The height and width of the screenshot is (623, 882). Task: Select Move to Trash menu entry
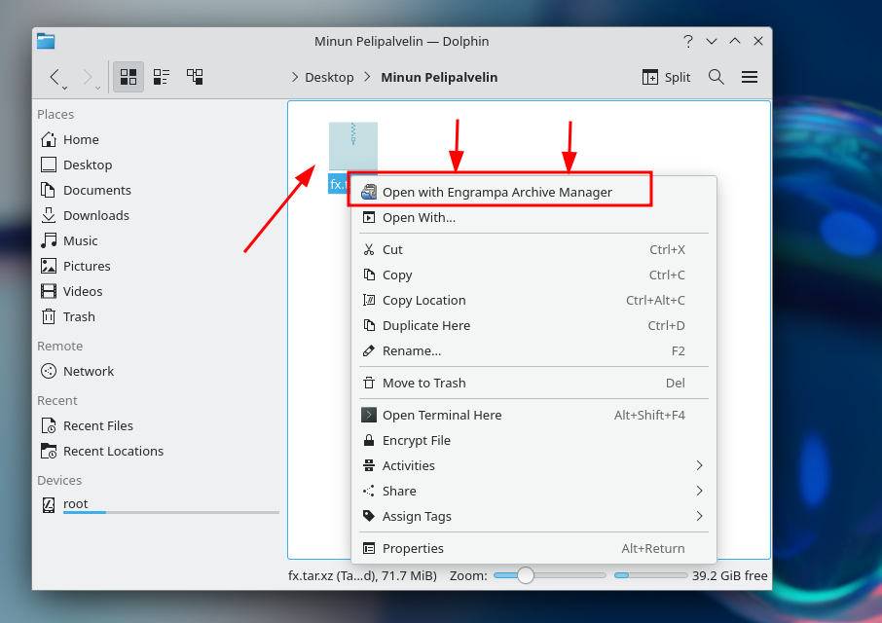pos(423,383)
